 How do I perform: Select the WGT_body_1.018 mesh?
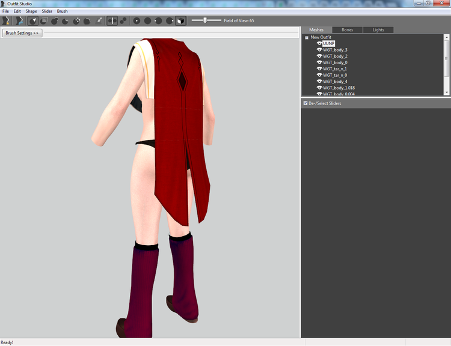click(339, 88)
